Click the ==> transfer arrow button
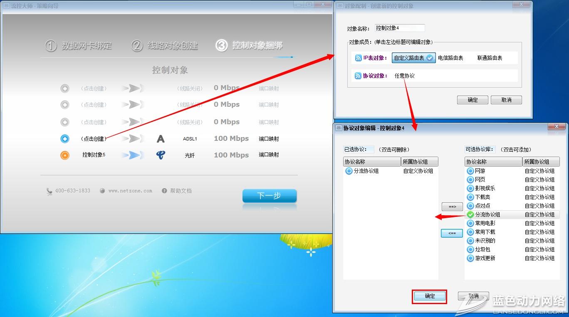The image size is (569, 317). (452, 206)
